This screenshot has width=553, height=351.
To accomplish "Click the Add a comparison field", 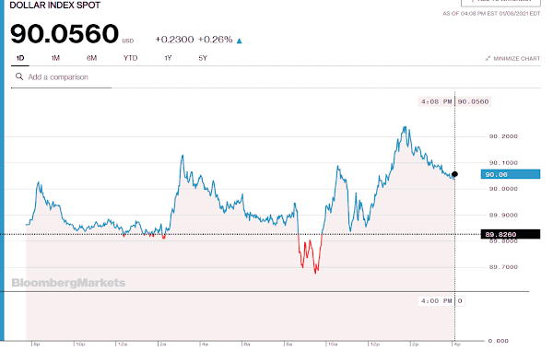I will [x=61, y=77].
